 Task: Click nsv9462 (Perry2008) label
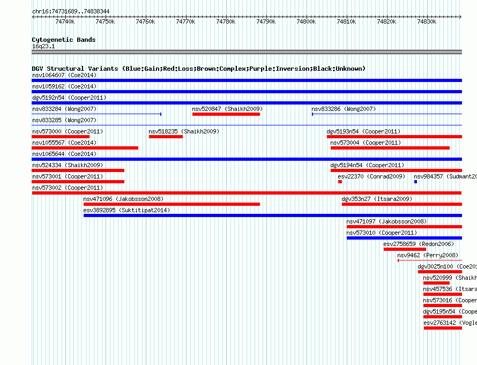point(428,255)
